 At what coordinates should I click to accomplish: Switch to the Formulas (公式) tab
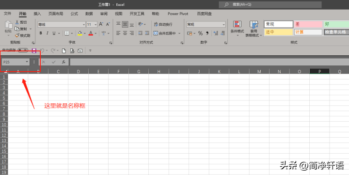[x=74, y=14]
